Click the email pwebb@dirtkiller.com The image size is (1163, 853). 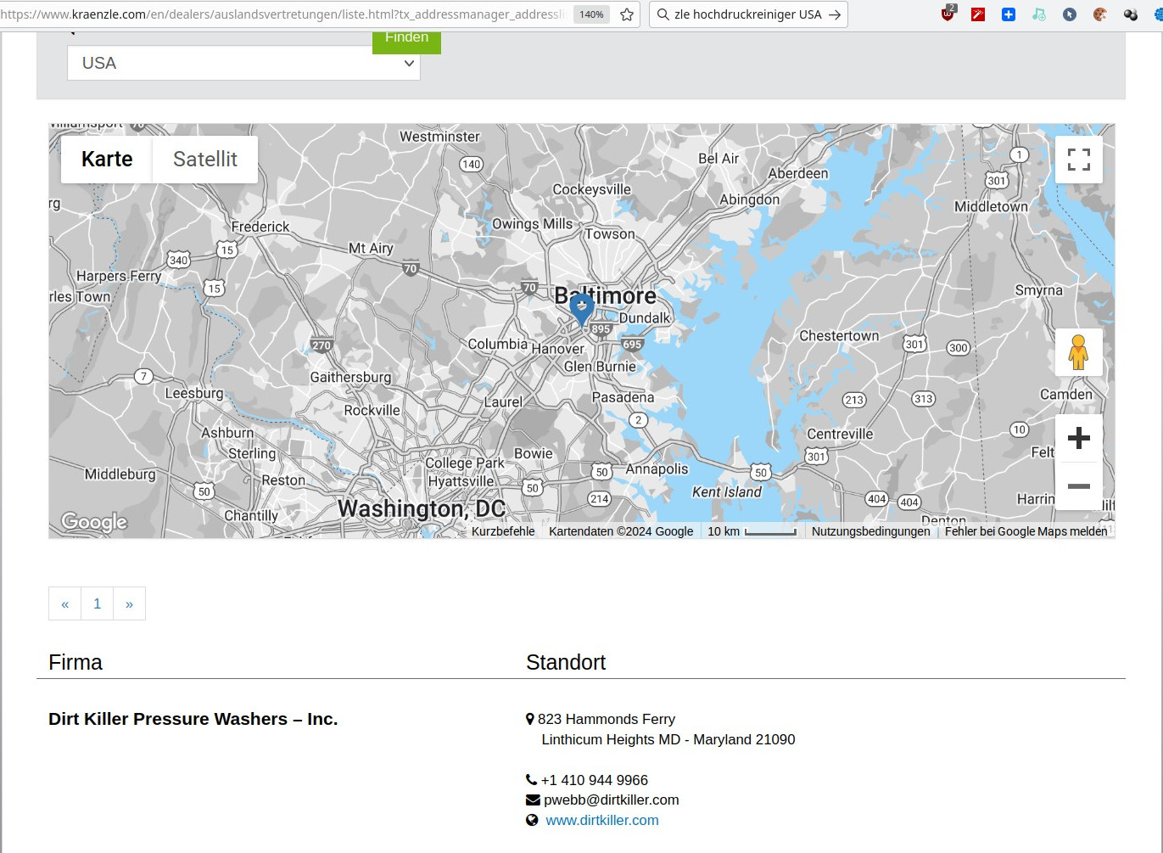coord(612,800)
